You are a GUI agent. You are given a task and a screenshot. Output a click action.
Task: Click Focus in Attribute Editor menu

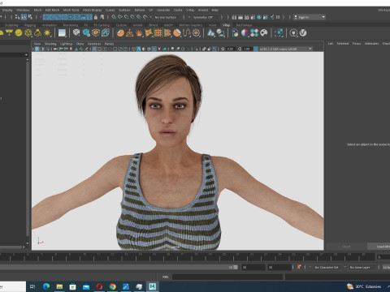(x=357, y=44)
